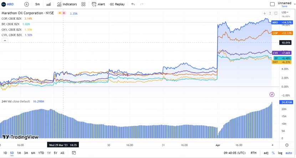Click the purple lightning bolt icon
Viewport: 296px width, 158px height.
coord(272,95)
